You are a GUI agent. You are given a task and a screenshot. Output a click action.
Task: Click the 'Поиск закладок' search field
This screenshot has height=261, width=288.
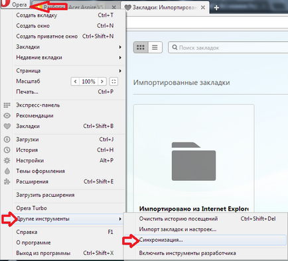(228, 48)
